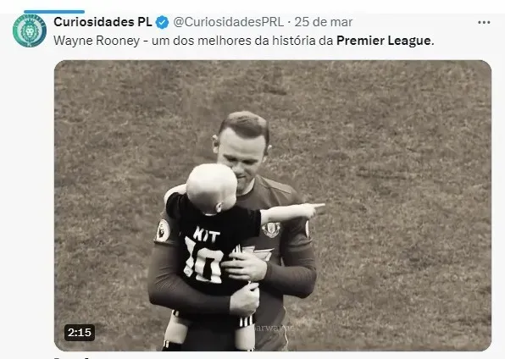Click the lion emblem inside the avatar
The width and height of the screenshot is (505, 359).
click(x=30, y=31)
